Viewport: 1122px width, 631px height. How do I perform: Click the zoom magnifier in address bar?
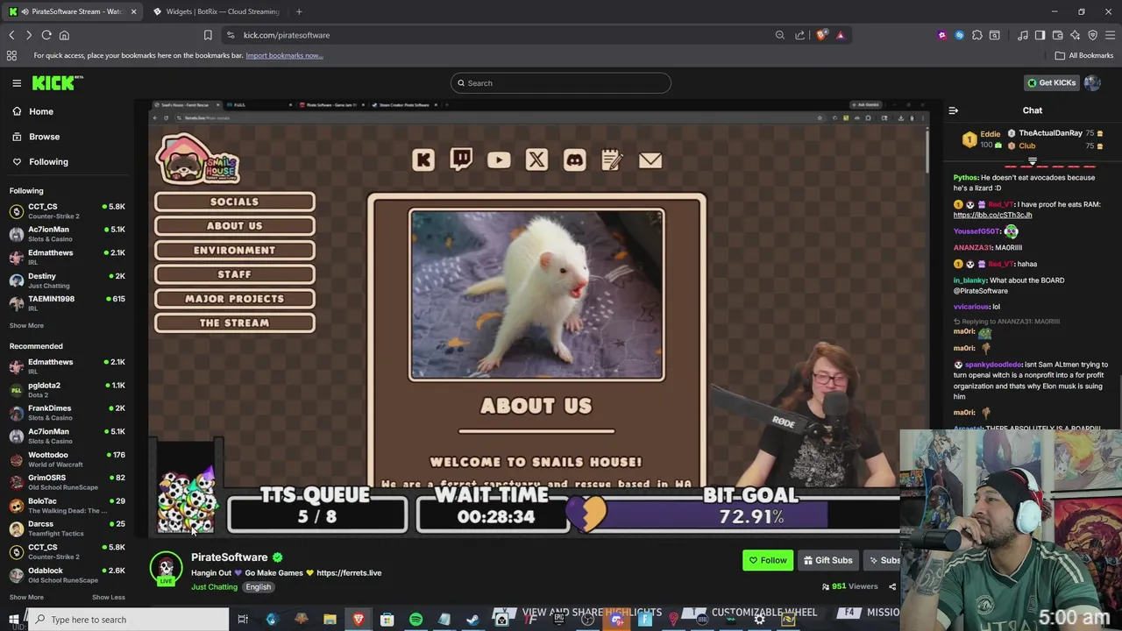coord(779,35)
